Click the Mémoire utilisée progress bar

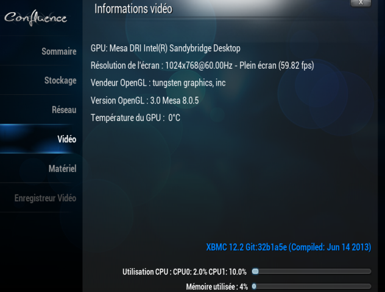tap(311, 286)
